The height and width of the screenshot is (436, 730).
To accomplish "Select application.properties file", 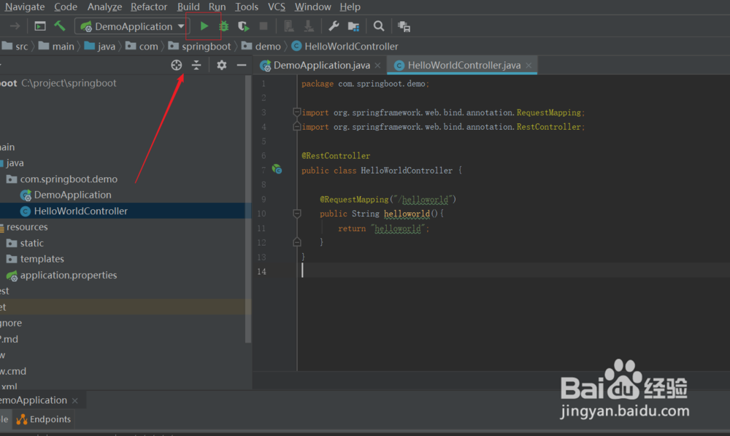I will coord(69,275).
